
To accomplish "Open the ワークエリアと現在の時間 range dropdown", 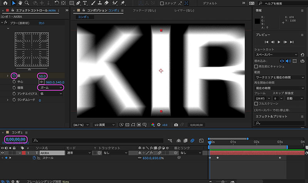I will tap(280, 77).
